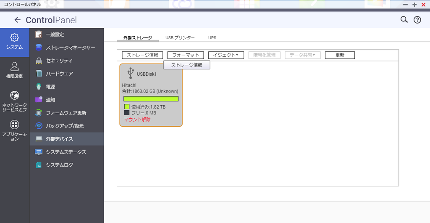430x223 pixels.
Task: Click the 合計:1863.02 GB (Unknown) text
Action: click(150, 91)
